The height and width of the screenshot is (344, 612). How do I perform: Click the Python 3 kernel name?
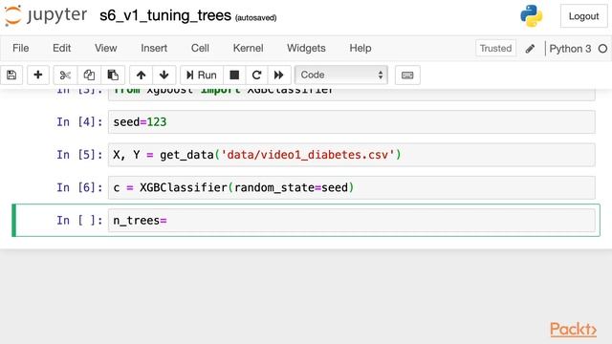pos(570,49)
